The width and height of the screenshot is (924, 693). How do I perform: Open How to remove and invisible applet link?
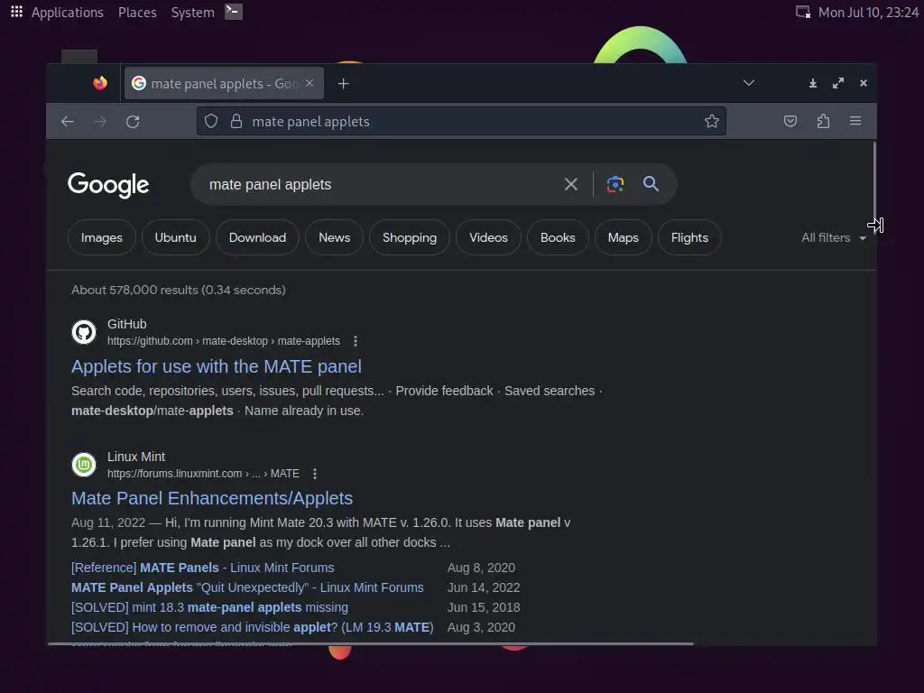point(253,627)
